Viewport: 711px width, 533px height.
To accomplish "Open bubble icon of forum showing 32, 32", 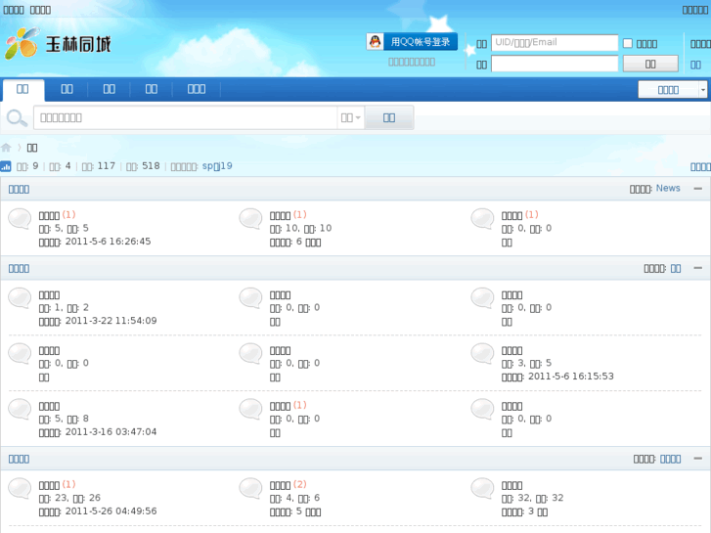I will click(x=482, y=489).
